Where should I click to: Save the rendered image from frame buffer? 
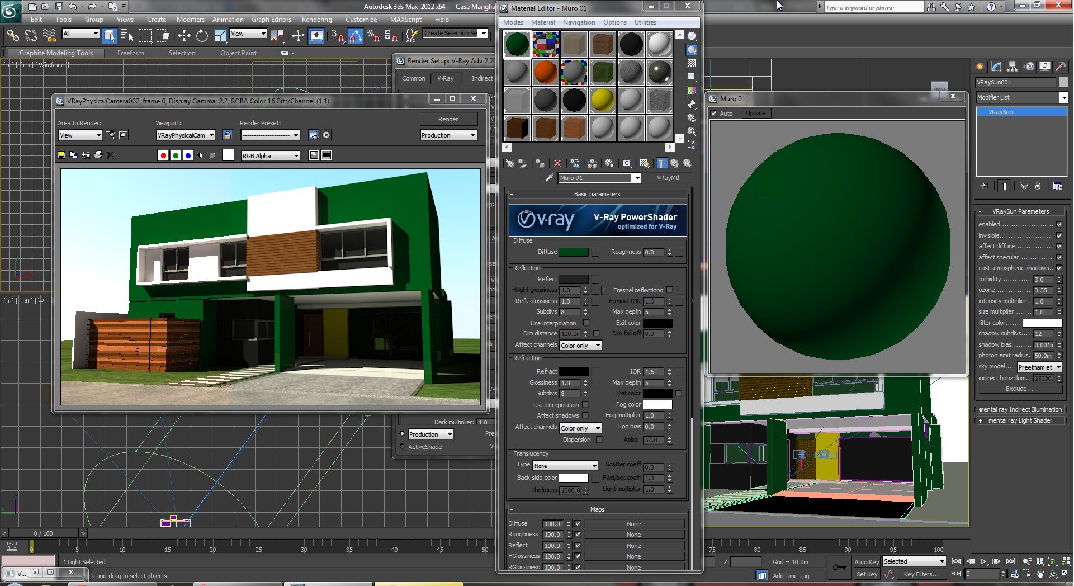point(61,155)
